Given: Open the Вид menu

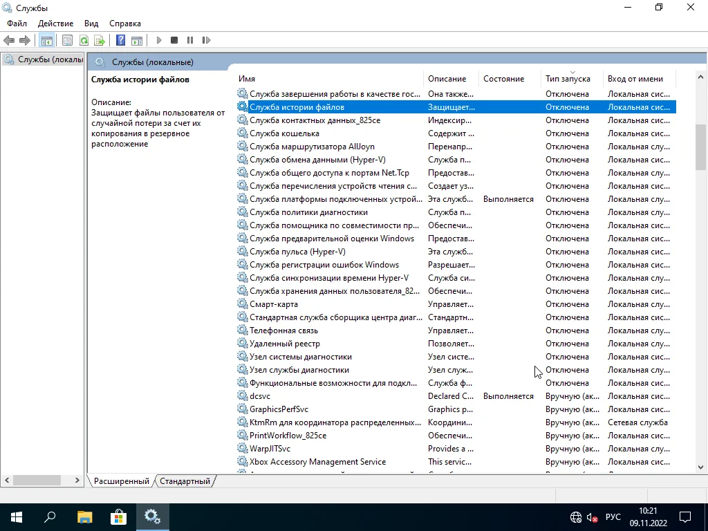Looking at the screenshot, I should (x=91, y=24).
